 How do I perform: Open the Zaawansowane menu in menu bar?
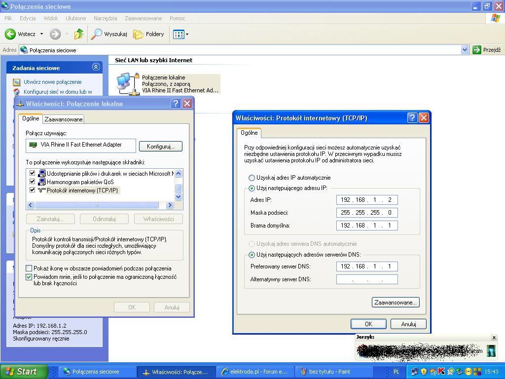(144, 18)
